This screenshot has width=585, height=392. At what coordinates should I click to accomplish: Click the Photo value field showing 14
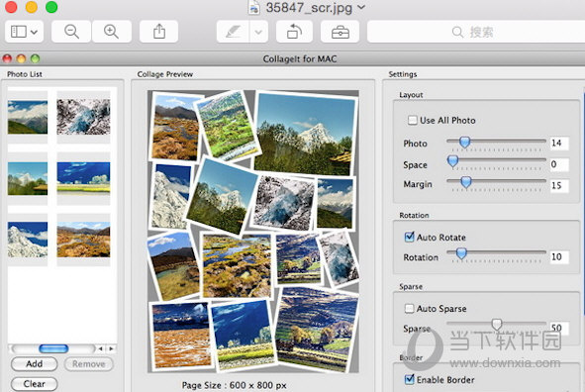point(559,143)
